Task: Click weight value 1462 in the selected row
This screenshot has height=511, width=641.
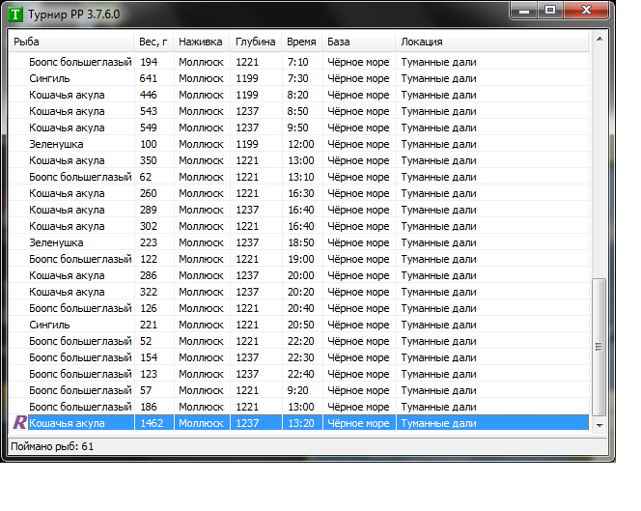Action: tap(152, 423)
